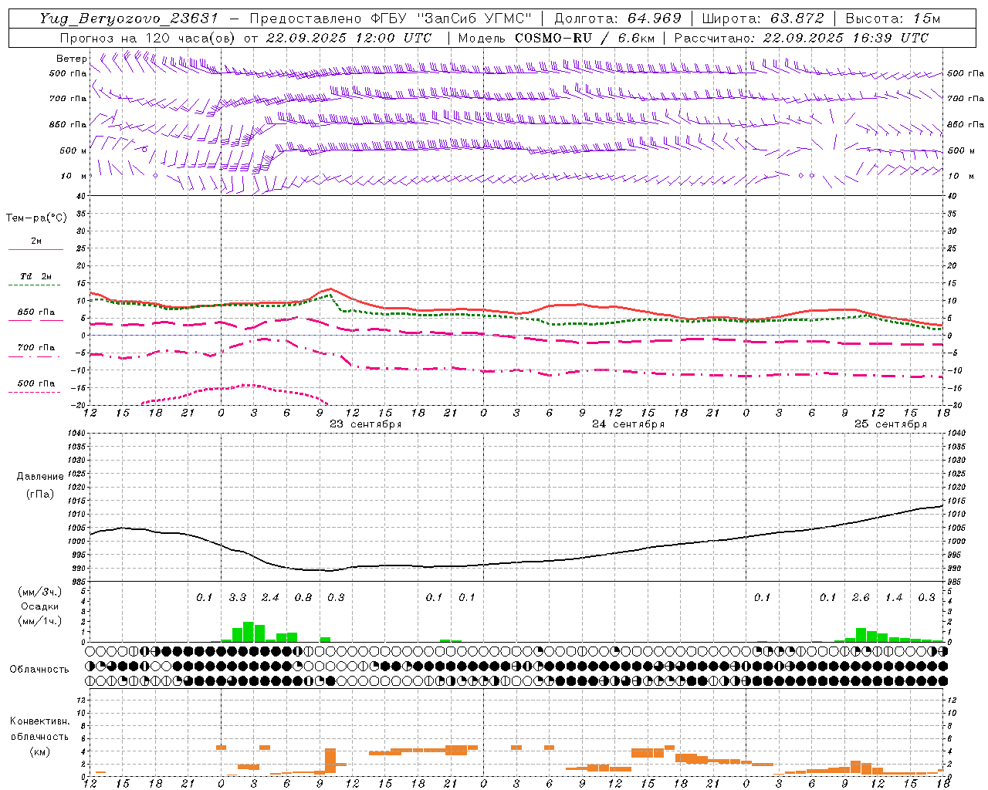Click the 2.4 precipitation total
This screenshot has width=988, height=790.
coord(270,598)
